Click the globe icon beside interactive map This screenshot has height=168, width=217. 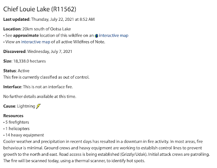pyautogui.click(x=96, y=36)
